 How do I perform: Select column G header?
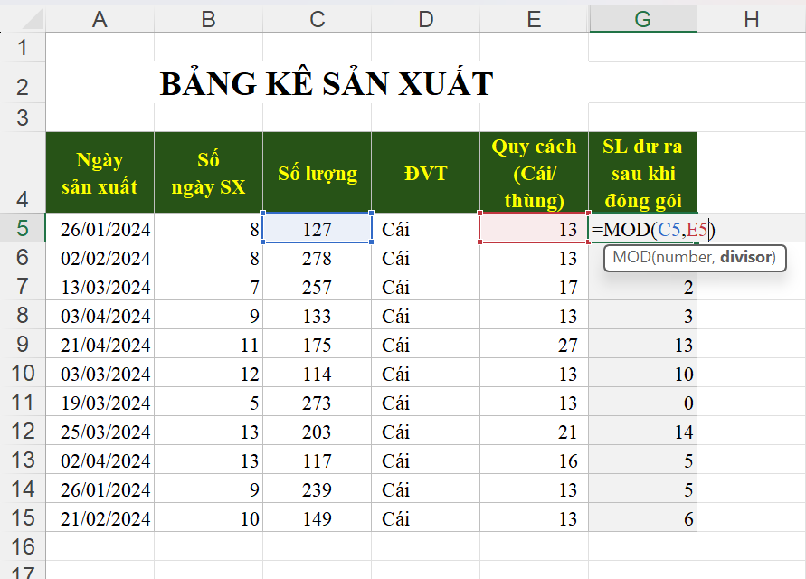pos(642,19)
